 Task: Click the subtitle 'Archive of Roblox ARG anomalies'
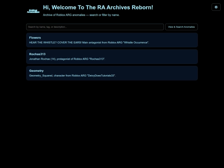(x=64, y=15)
